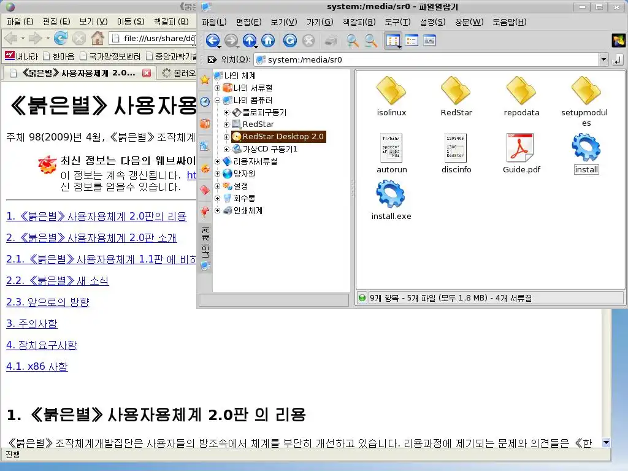Zoom out the file manager icons
Image resolution: width=628 pixels, height=471 pixels.
pyautogui.click(x=371, y=40)
